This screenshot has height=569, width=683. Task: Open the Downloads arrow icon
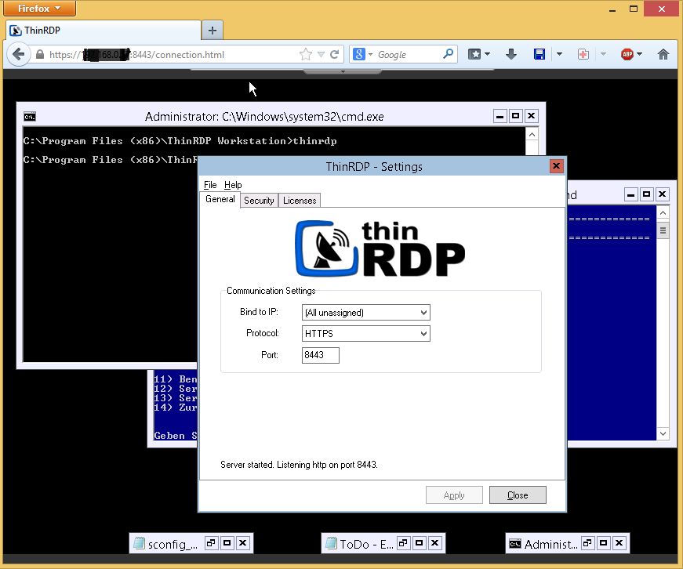click(x=511, y=54)
